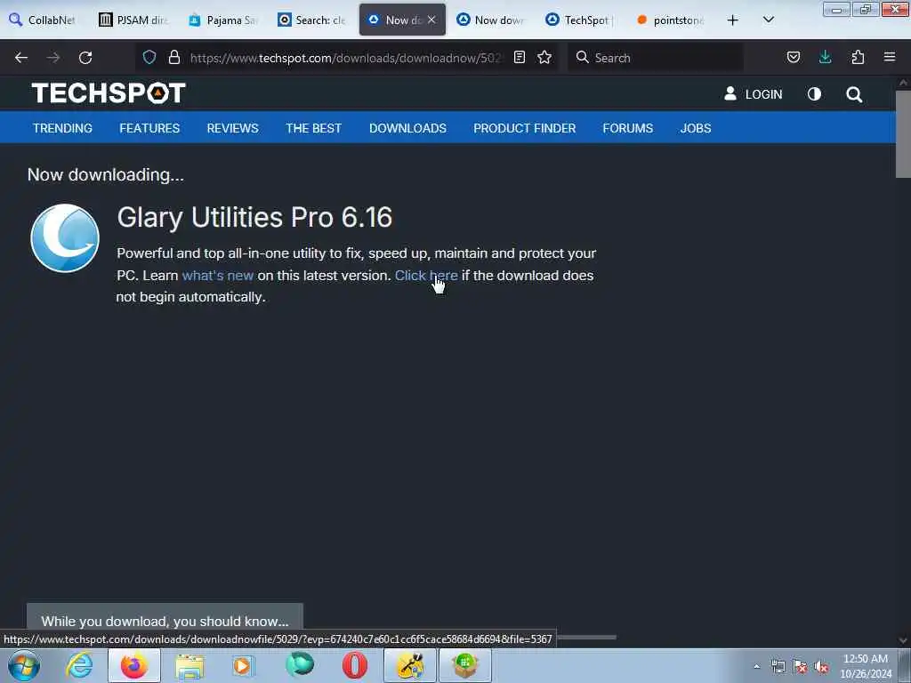Open the TRENDING nav item

point(62,128)
